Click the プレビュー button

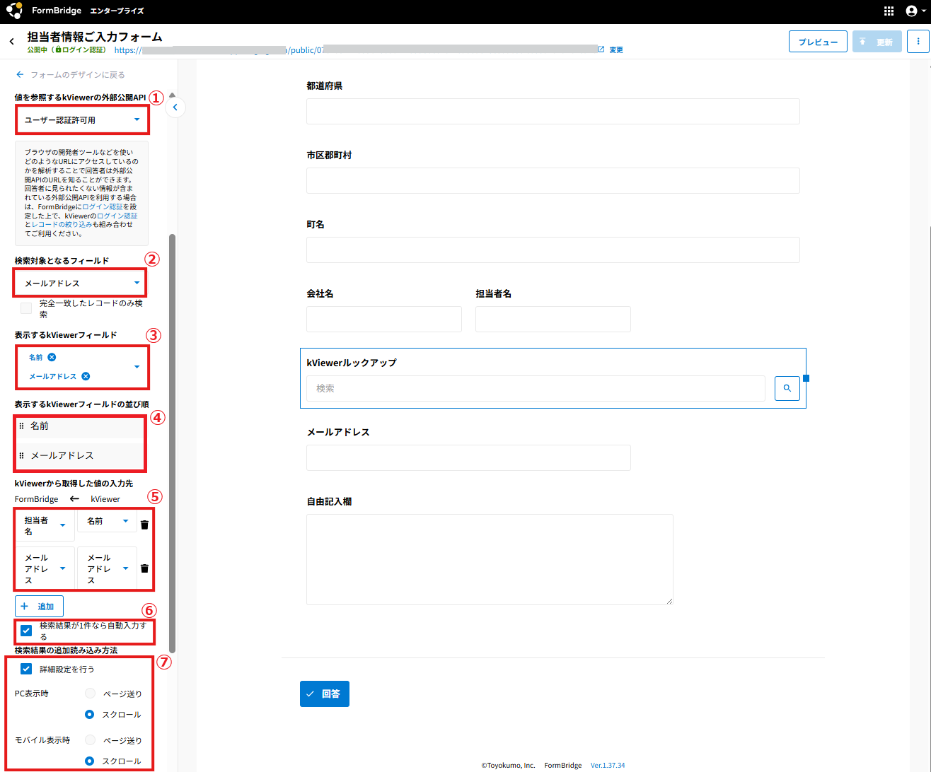click(817, 42)
